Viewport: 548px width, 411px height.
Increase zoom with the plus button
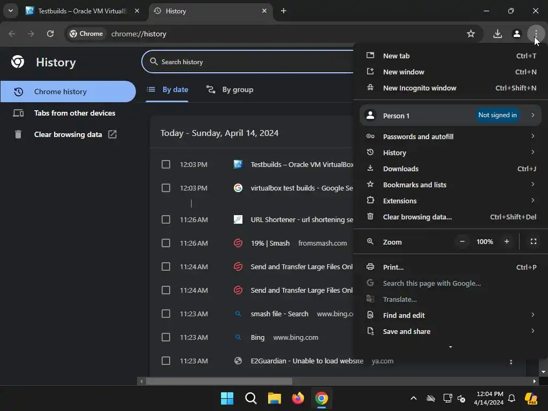[507, 241]
